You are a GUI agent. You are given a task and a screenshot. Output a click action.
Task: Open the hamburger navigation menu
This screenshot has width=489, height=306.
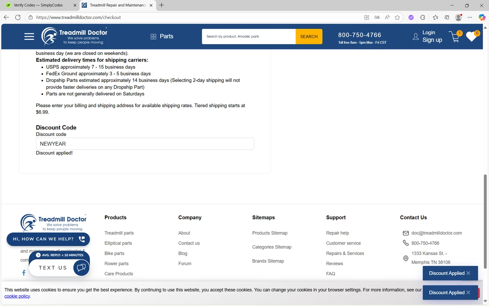coord(29,37)
